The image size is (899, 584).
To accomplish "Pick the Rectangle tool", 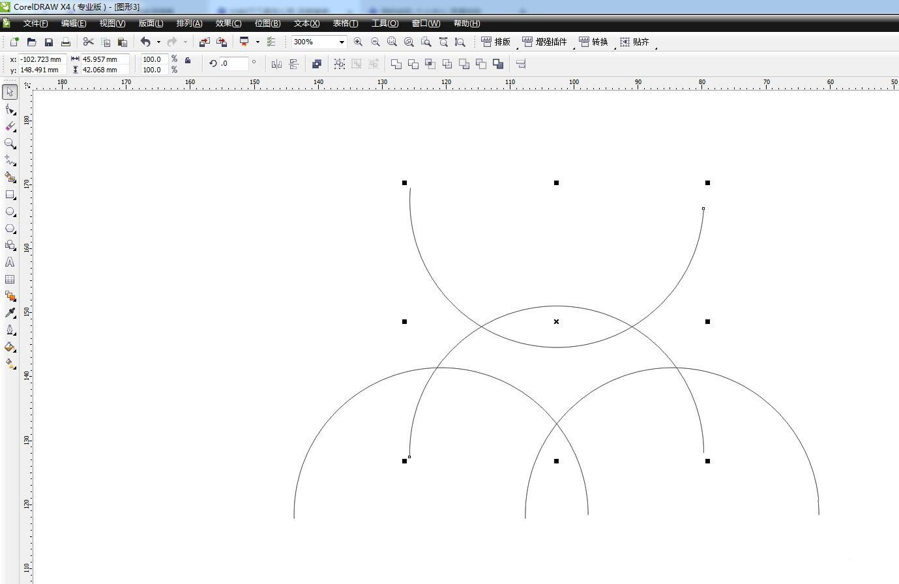I will click(10, 195).
